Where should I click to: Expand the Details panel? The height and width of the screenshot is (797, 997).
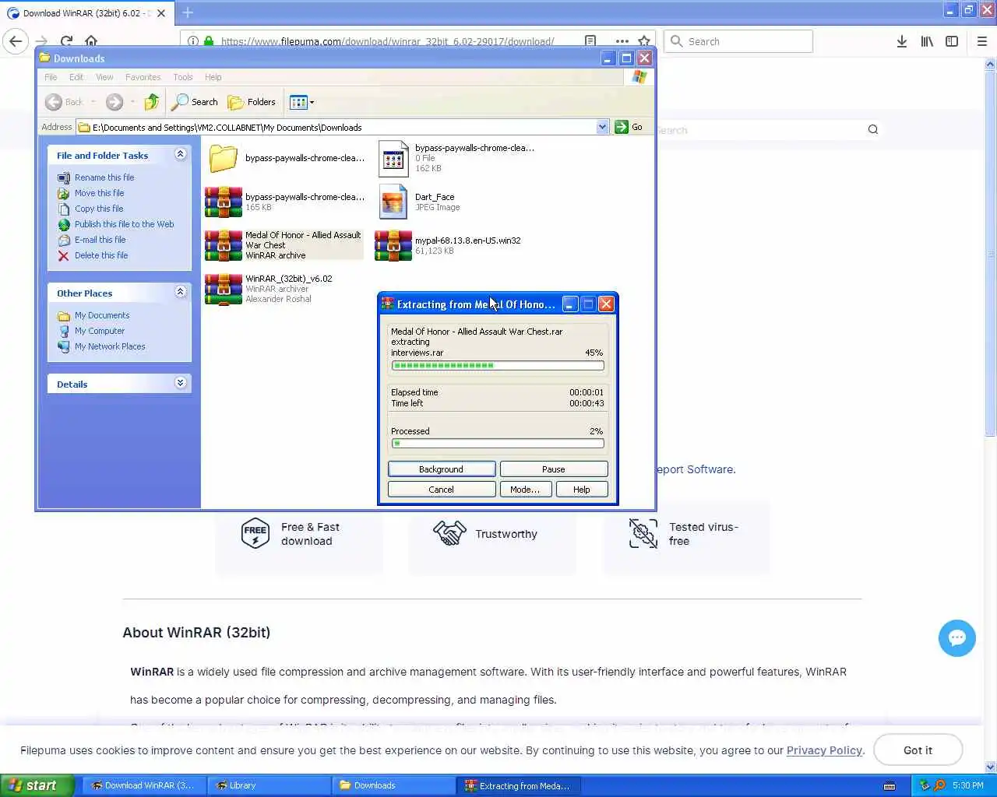[180, 383]
